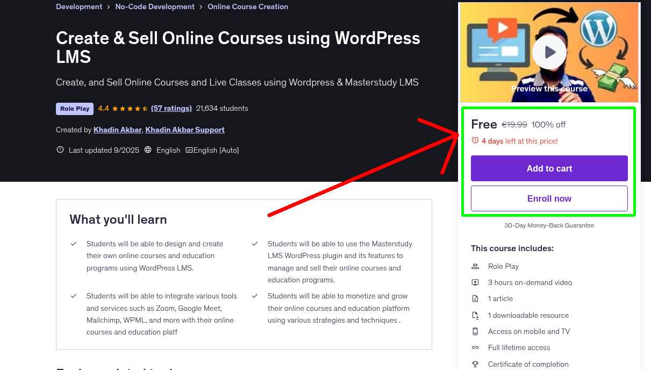Click the 'Created by' label
Screen dimensions: 651x370
click(74, 130)
